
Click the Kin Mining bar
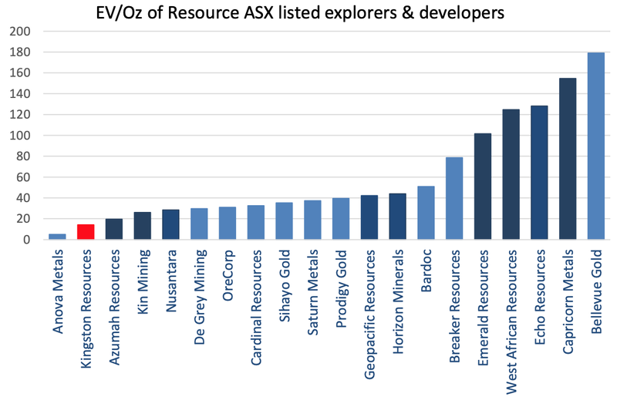coord(143,225)
